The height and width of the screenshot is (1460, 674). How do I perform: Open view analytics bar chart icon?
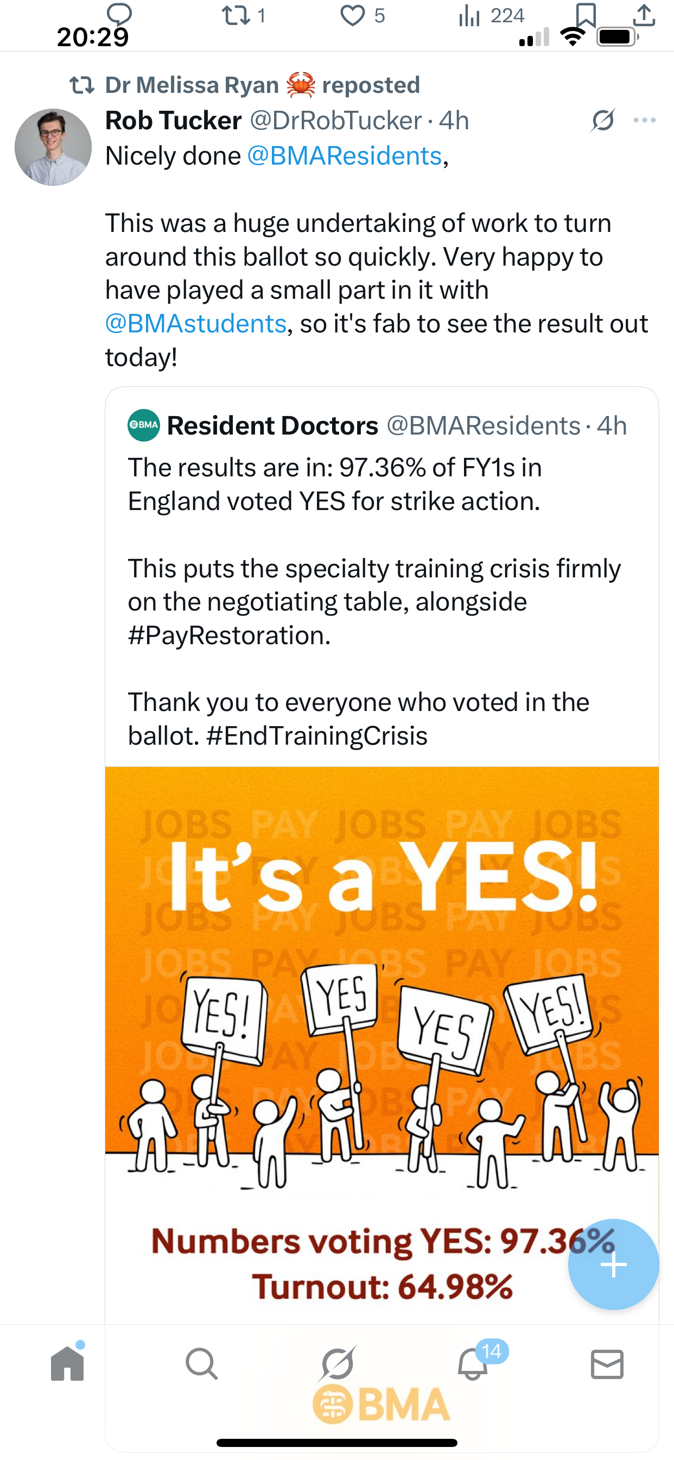[469, 15]
